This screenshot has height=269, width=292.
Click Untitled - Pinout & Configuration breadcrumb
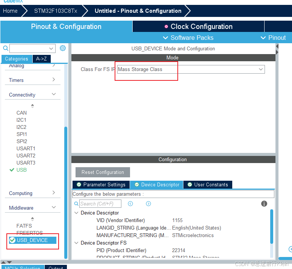pyautogui.click(x=138, y=11)
